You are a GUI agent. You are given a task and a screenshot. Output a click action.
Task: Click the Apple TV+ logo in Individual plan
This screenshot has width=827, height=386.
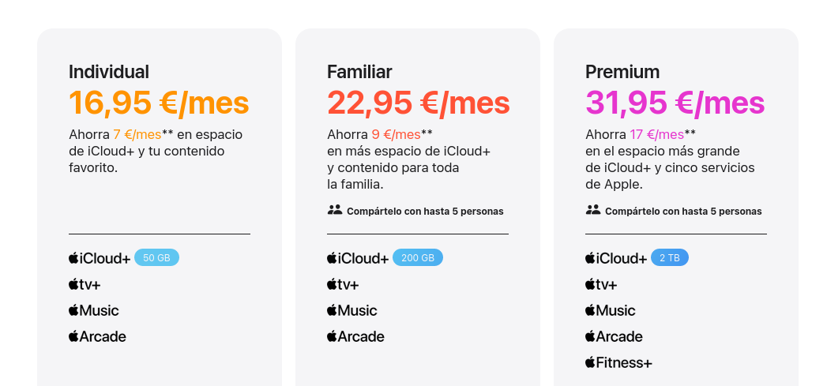pyautogui.click(x=85, y=284)
